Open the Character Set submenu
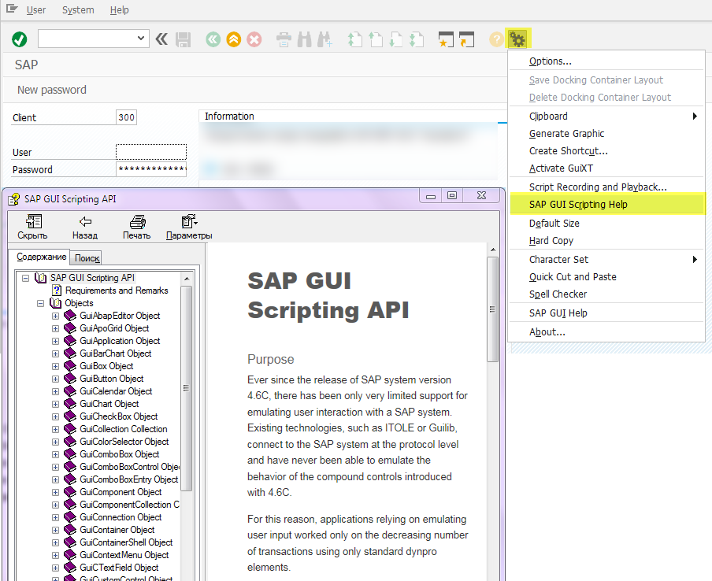Image resolution: width=712 pixels, height=581 pixels. point(606,260)
